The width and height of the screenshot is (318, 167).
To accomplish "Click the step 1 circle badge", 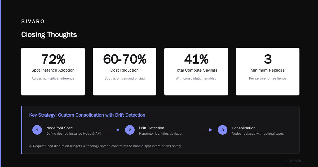I will 37,130.
